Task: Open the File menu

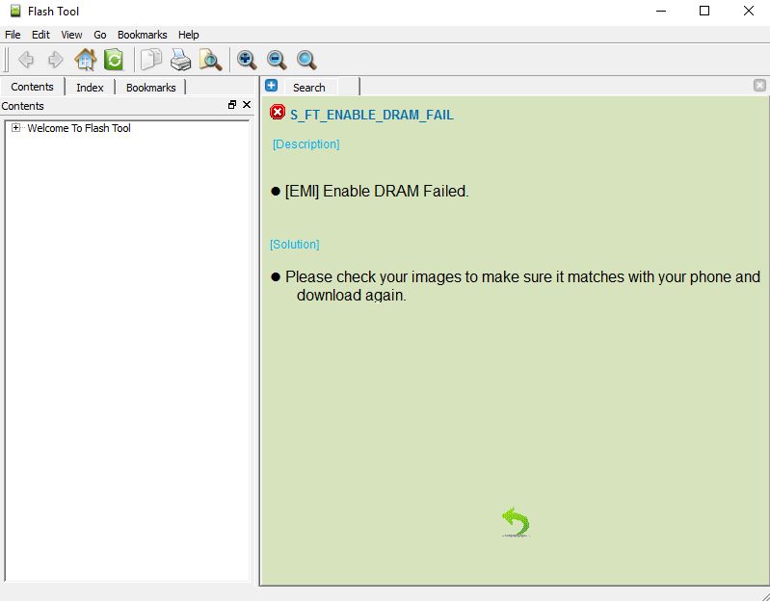Action: click(13, 35)
